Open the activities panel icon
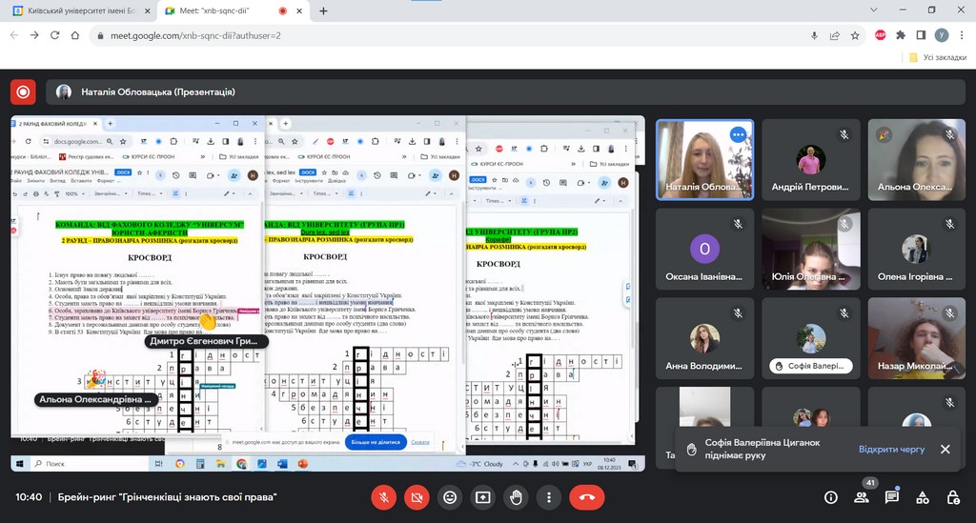The height and width of the screenshot is (523, 976). (x=923, y=497)
